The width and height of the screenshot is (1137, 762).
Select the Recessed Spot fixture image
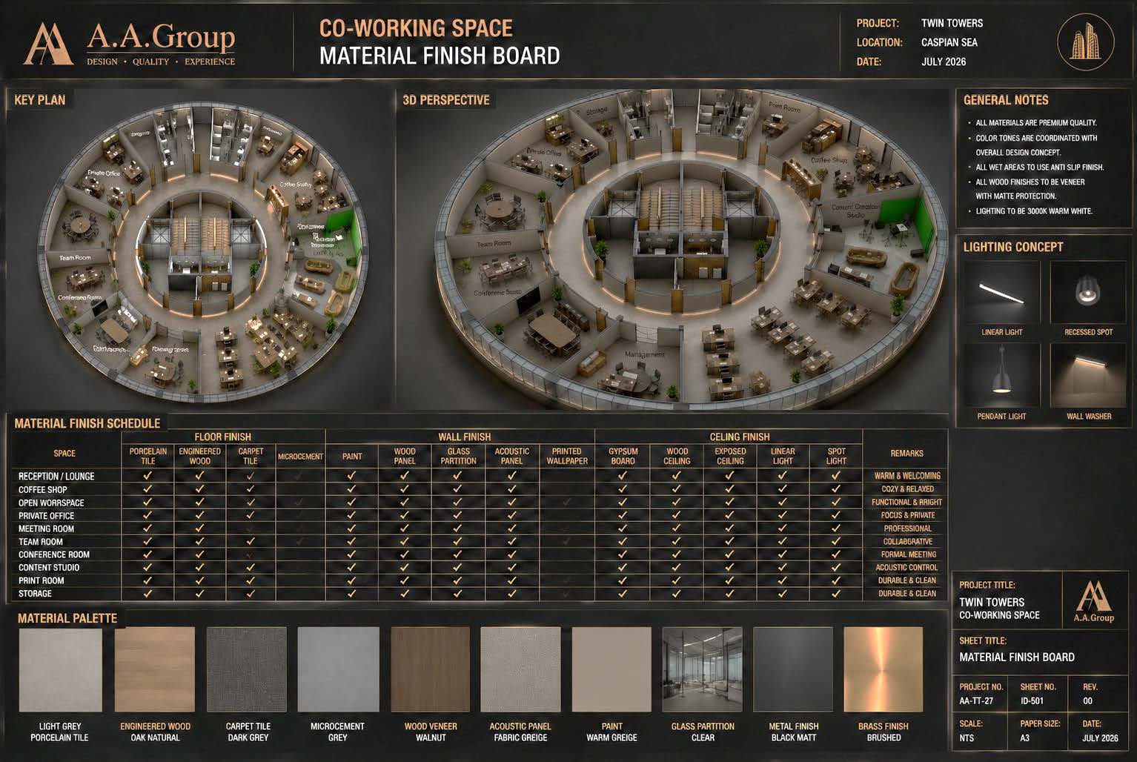(x=1088, y=292)
